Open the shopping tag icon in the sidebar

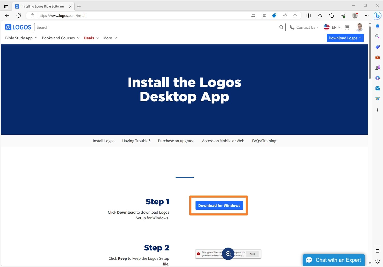pyautogui.click(x=377, y=47)
